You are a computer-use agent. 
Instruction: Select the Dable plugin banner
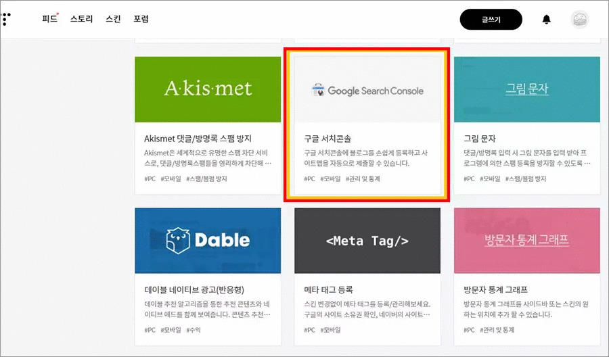[208, 241]
